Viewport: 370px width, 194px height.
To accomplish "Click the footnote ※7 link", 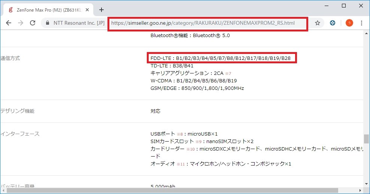I will click(228, 73).
